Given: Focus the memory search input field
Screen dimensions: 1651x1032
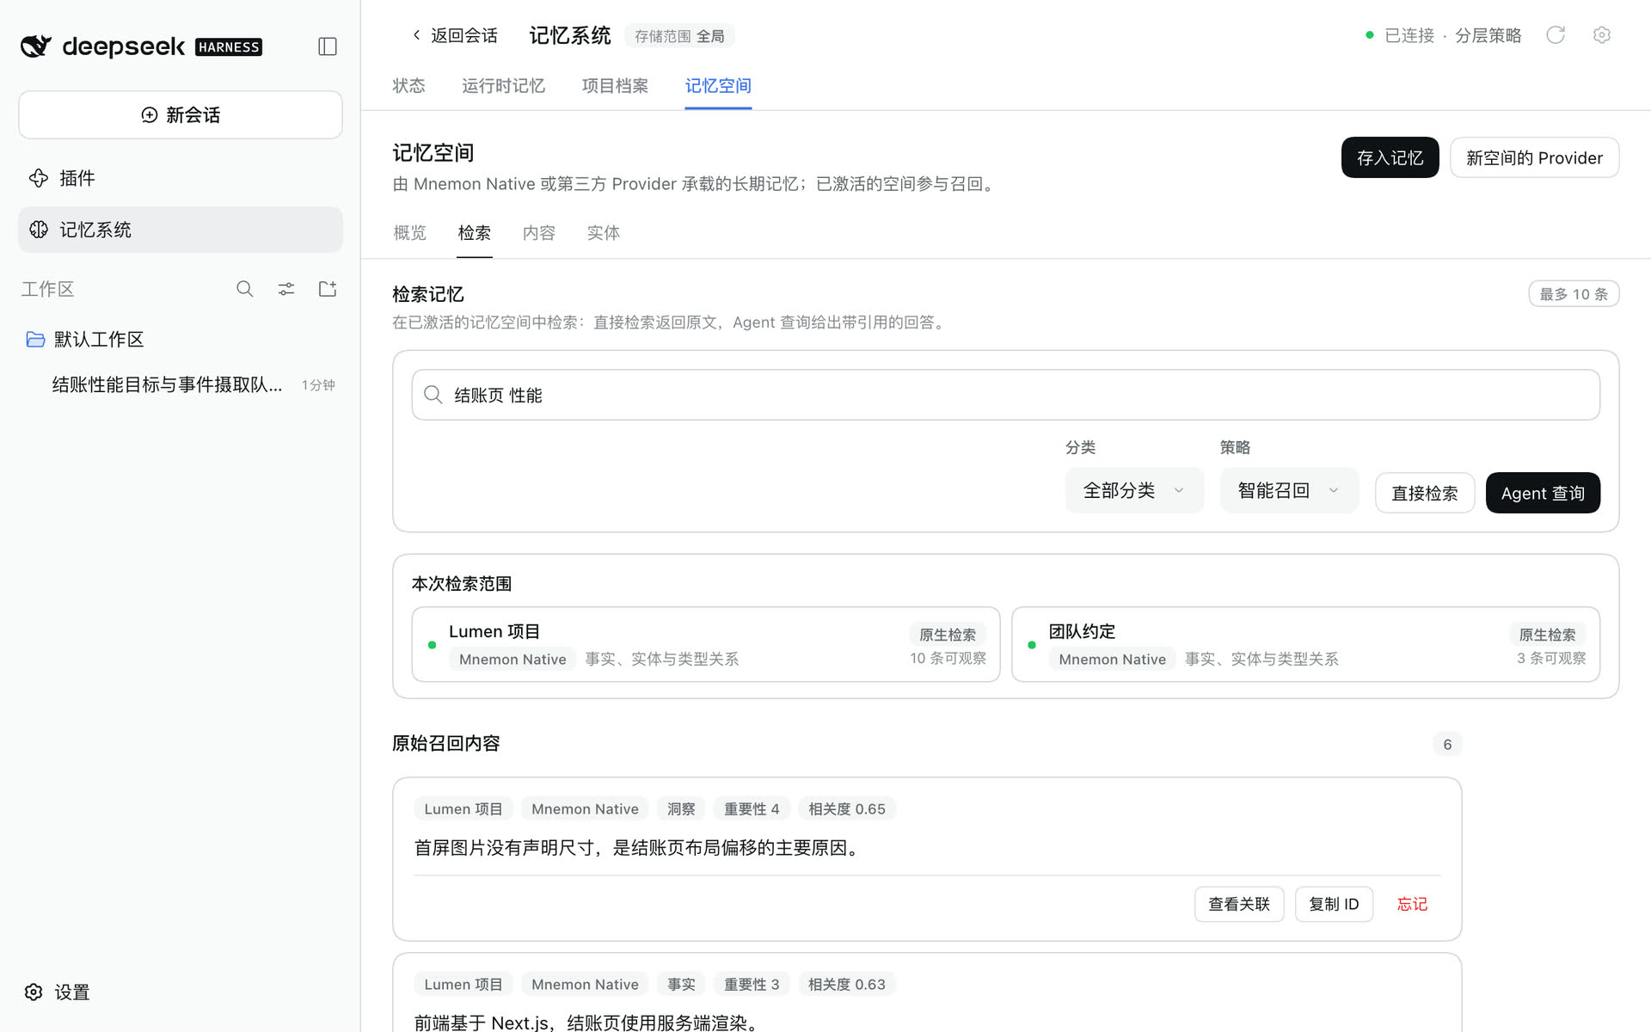Looking at the screenshot, I should pos(1005,395).
